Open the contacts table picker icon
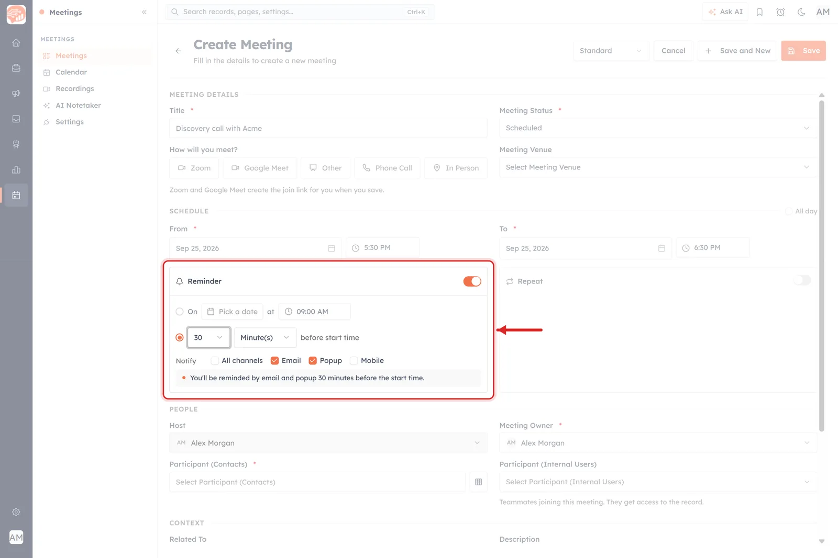This screenshot has height=558, width=838. coord(478,482)
